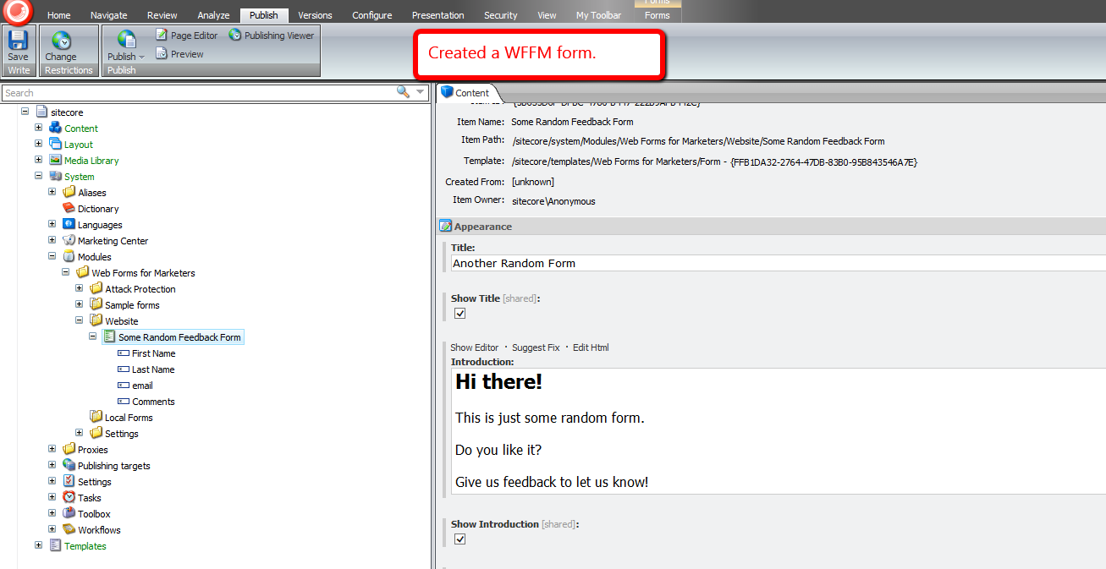Select the Comments field in tree
The width and height of the screenshot is (1106, 569).
coord(153,402)
